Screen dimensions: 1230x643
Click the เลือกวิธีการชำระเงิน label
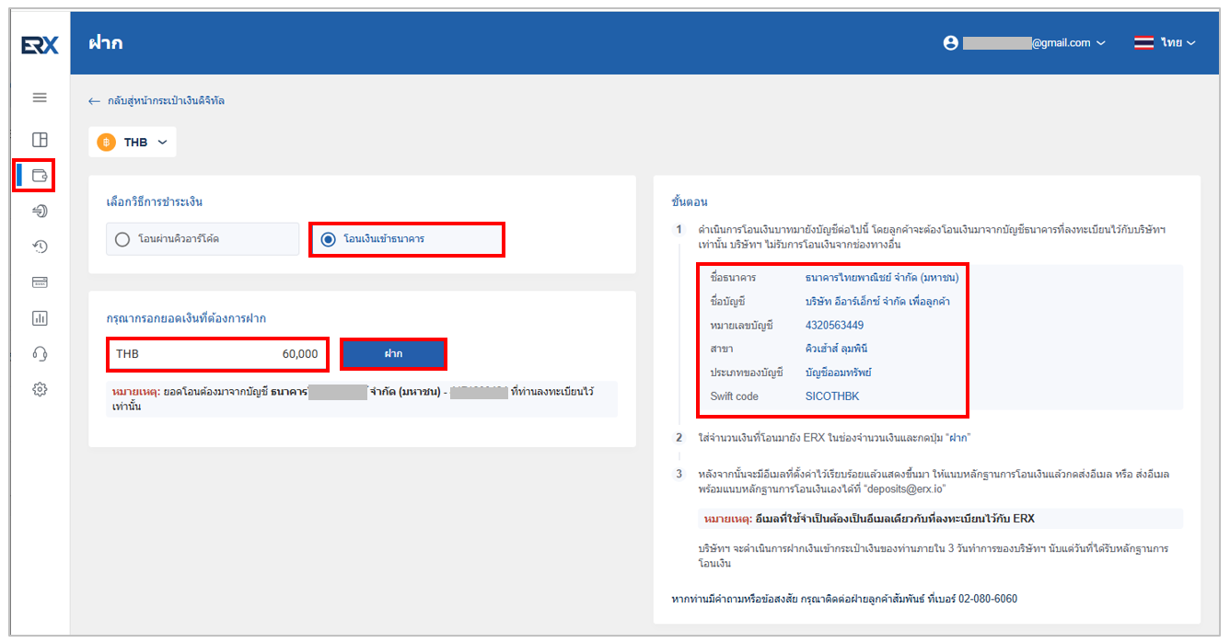pos(155,201)
